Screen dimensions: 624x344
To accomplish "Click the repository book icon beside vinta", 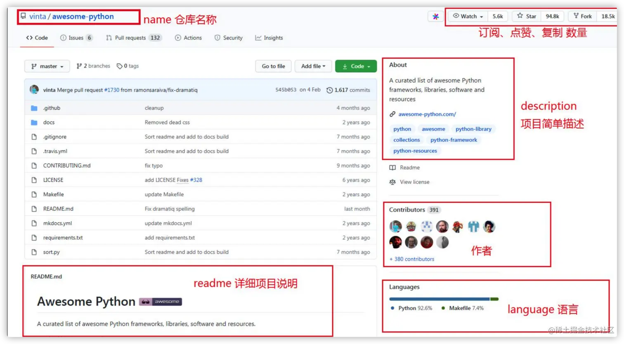I will [23, 16].
